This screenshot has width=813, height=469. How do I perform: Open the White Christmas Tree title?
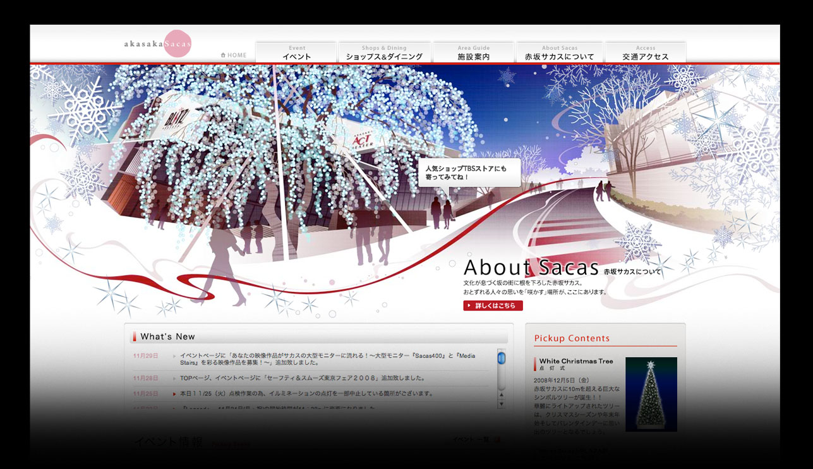point(576,362)
